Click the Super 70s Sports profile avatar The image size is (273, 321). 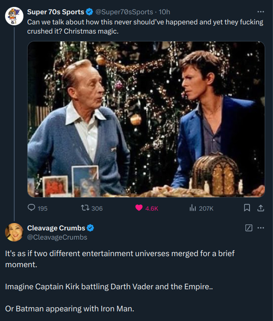click(x=14, y=16)
